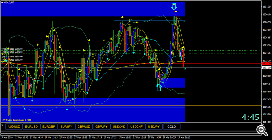This screenshot has width=272, height=140.
Task: Click the 27 Mar 19:55 time label
Action: coord(154,137)
